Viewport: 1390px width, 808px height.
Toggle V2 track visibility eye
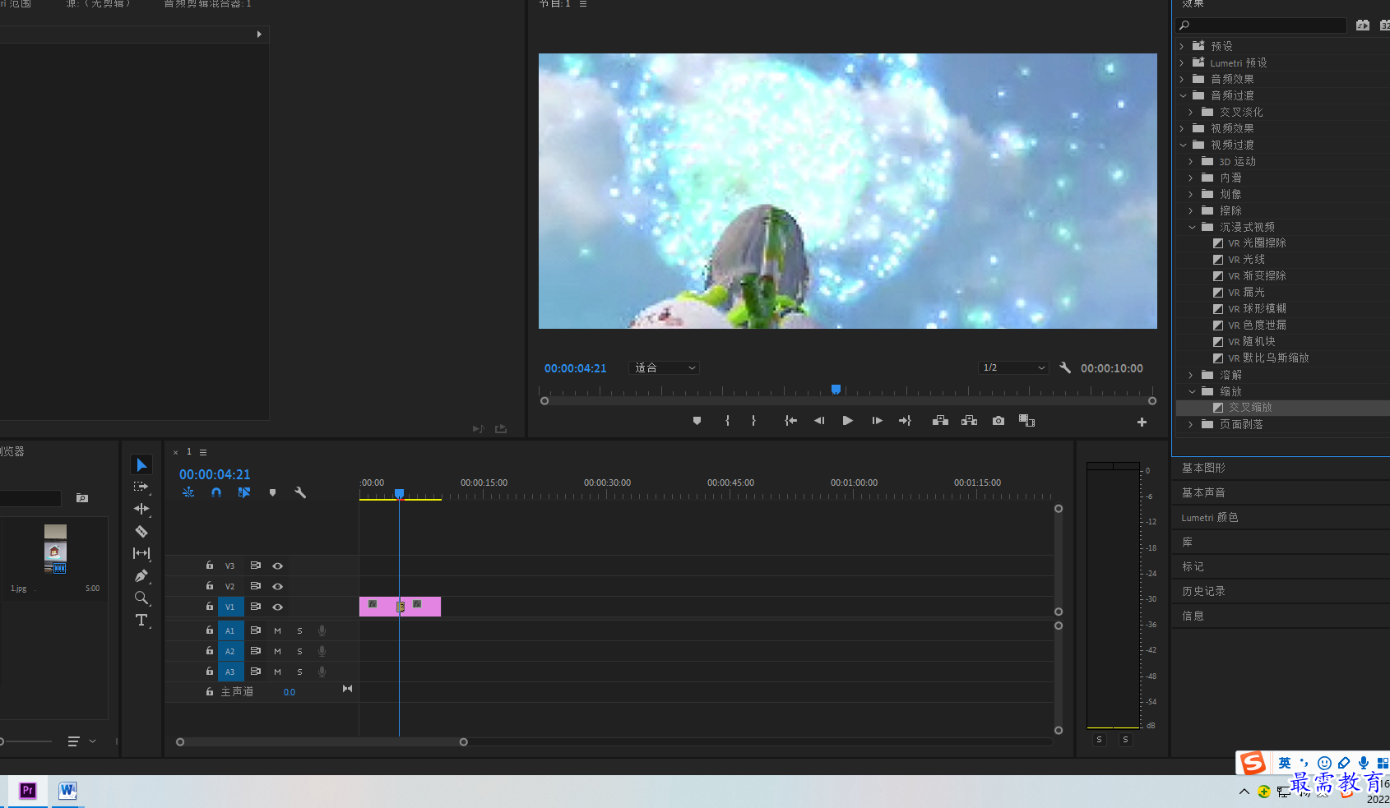click(278, 586)
